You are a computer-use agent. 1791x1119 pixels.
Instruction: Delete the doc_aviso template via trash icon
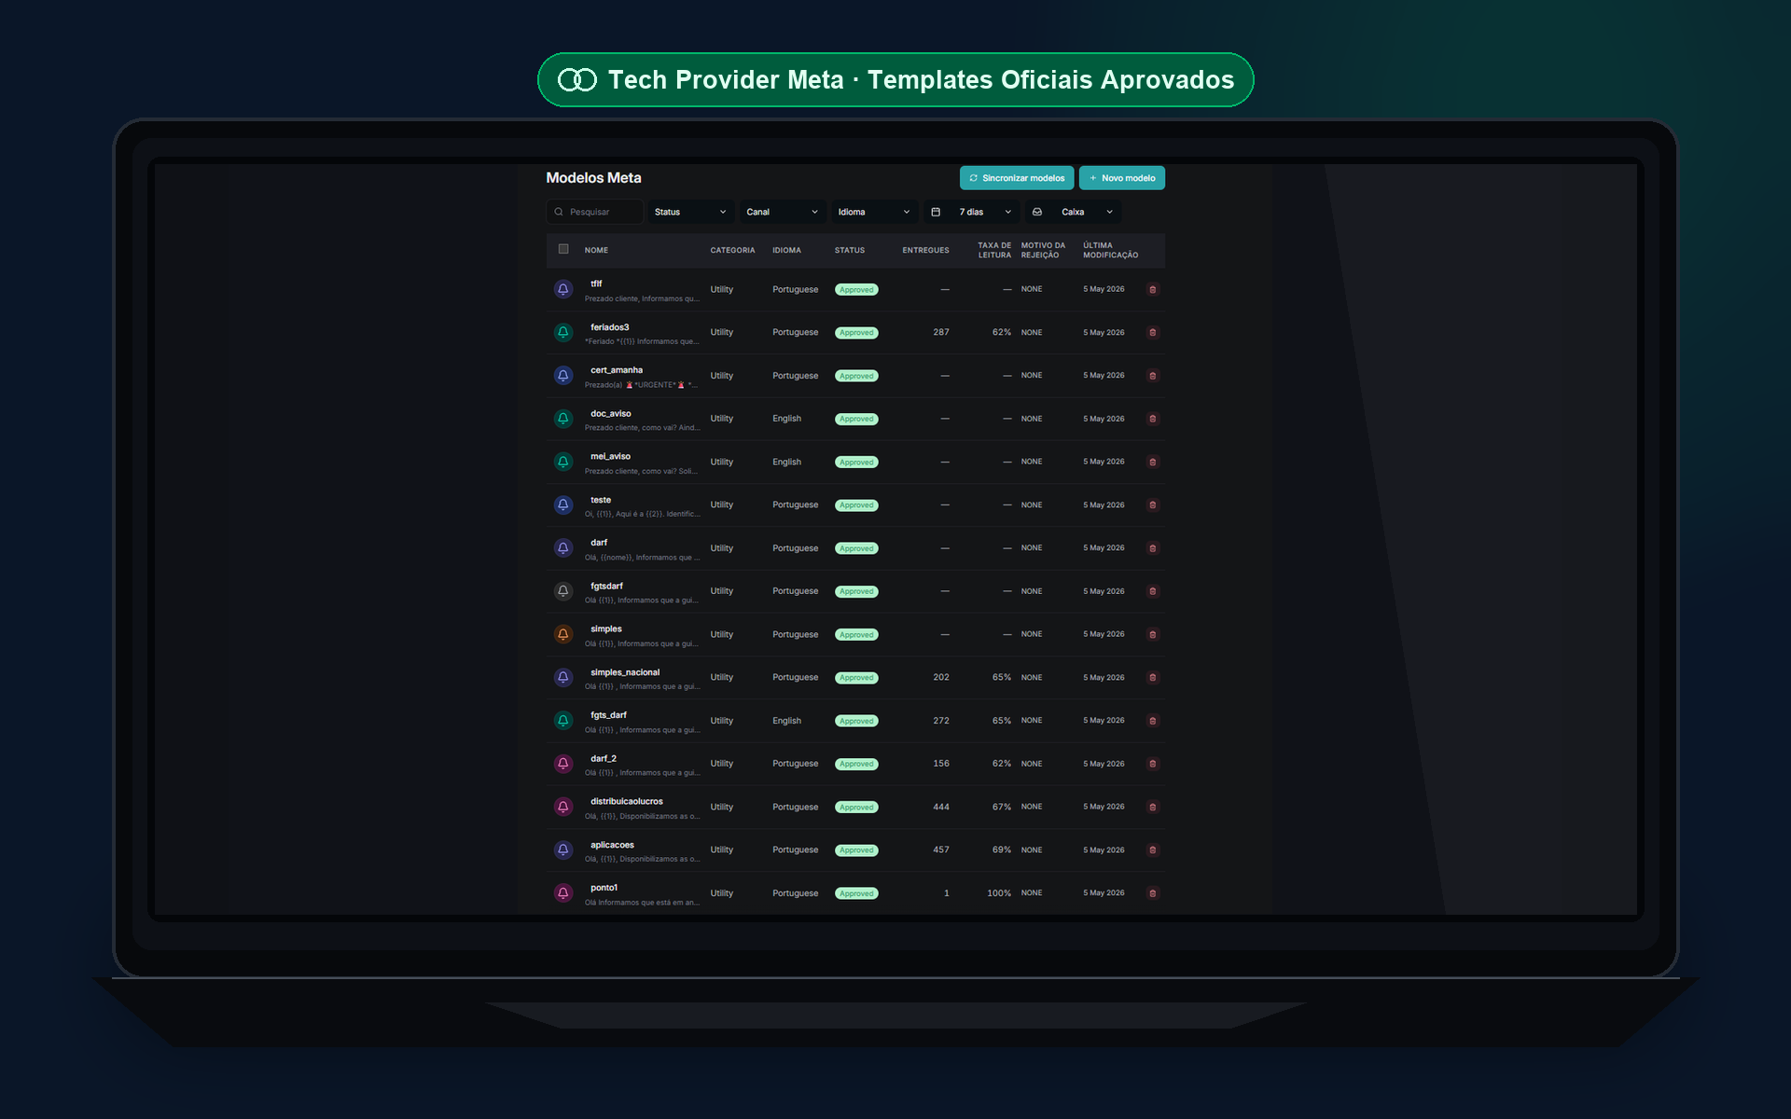[1153, 419]
